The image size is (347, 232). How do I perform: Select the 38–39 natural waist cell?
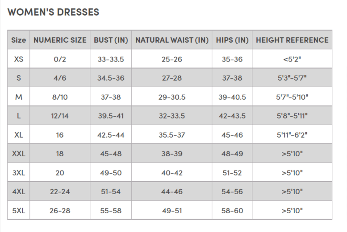172,154
